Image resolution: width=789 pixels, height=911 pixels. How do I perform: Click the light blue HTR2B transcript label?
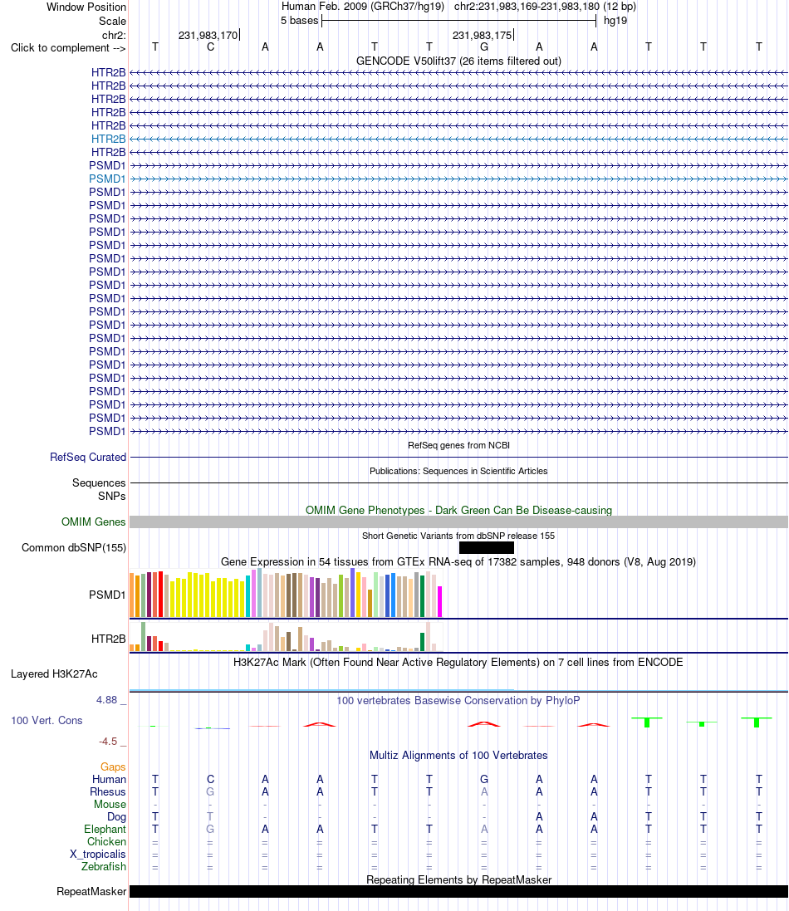(108, 139)
